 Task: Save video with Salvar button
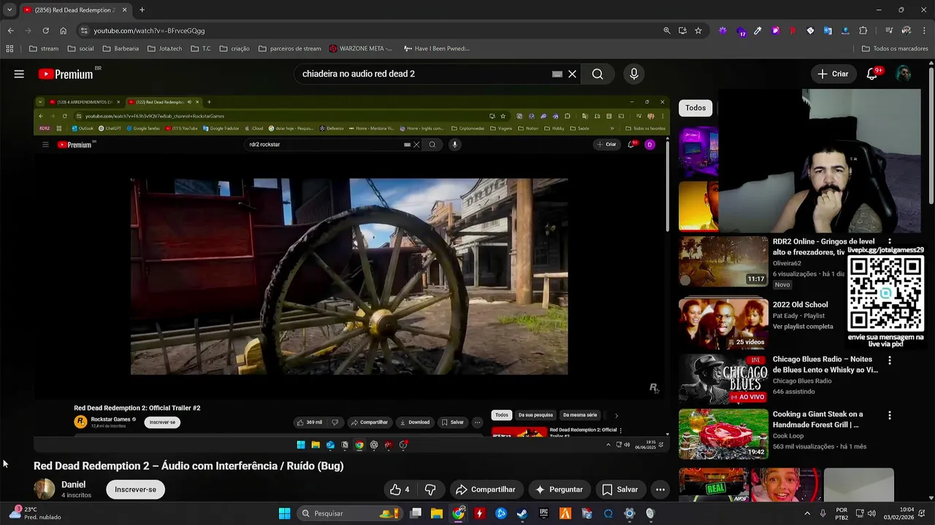click(x=619, y=489)
